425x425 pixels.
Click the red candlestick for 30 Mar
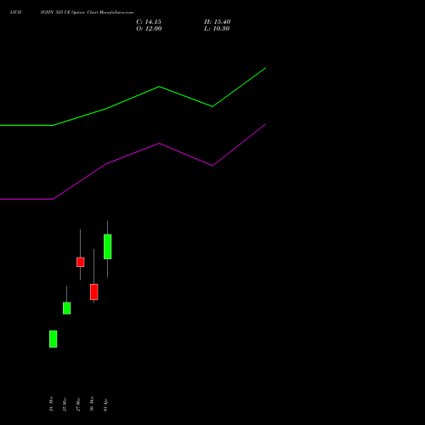pos(94,292)
